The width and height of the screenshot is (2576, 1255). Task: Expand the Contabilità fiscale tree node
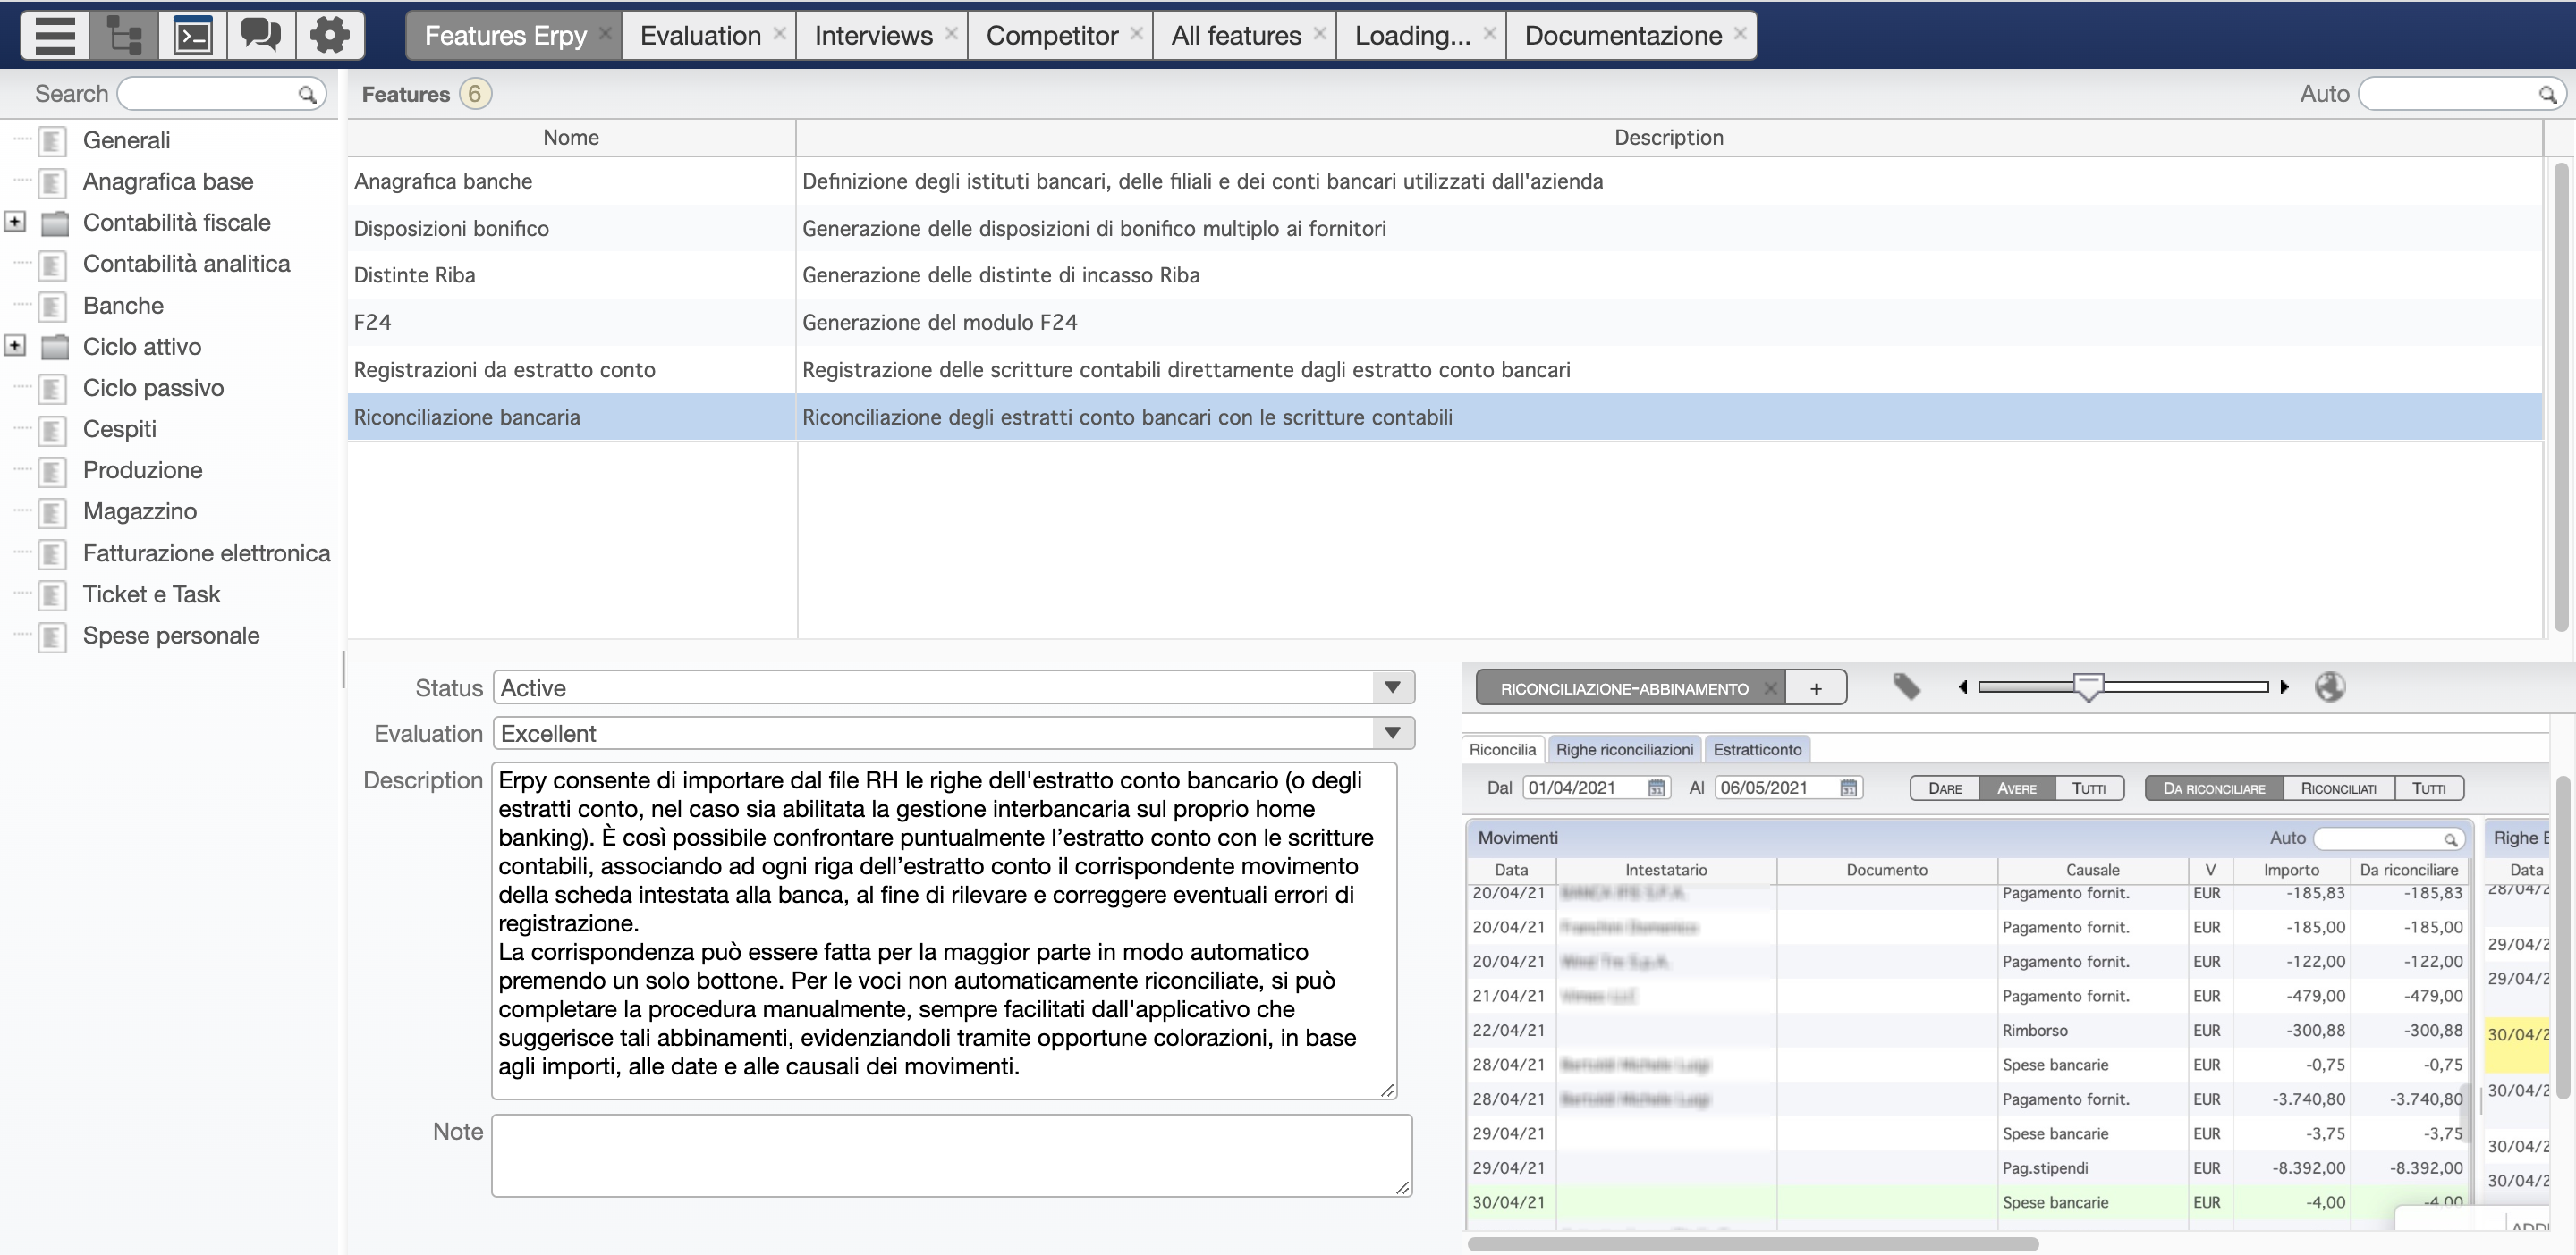pos(15,222)
